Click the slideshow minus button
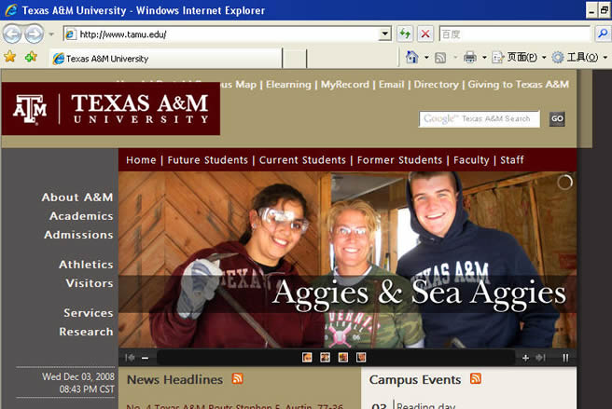This screenshot has width=612, height=409. (x=146, y=358)
